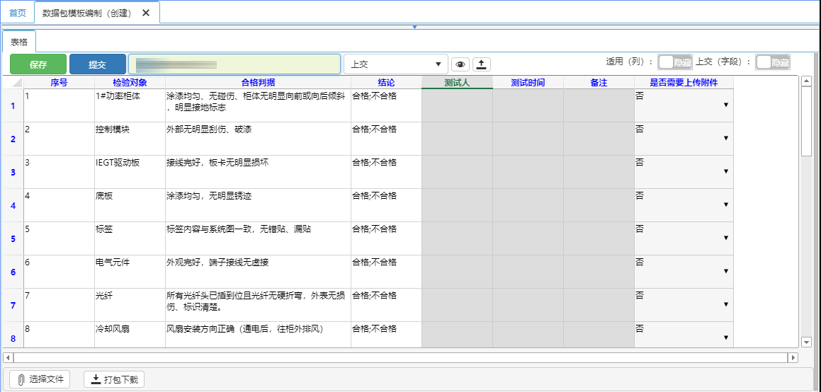821x392 pixels.
Task: Open the 上交 dropdown
Action: click(x=396, y=64)
